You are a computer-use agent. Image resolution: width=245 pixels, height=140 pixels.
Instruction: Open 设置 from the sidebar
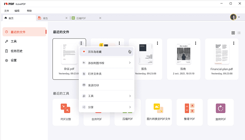14,60
